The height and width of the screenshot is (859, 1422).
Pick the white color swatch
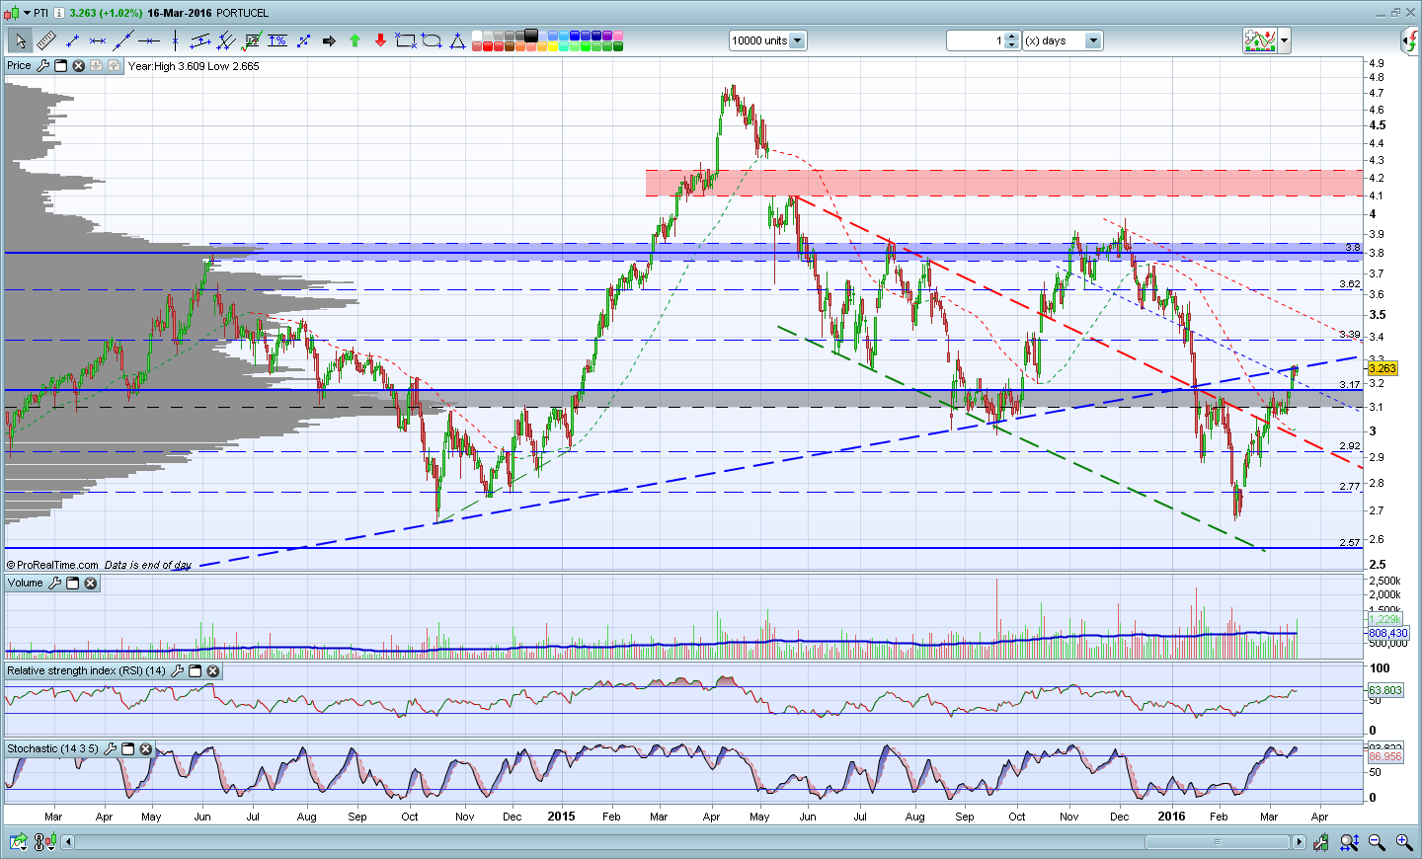point(476,36)
